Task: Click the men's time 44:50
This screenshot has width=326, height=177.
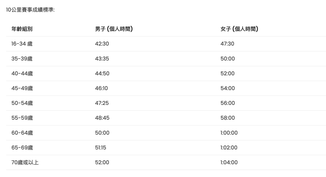Action: pos(102,73)
